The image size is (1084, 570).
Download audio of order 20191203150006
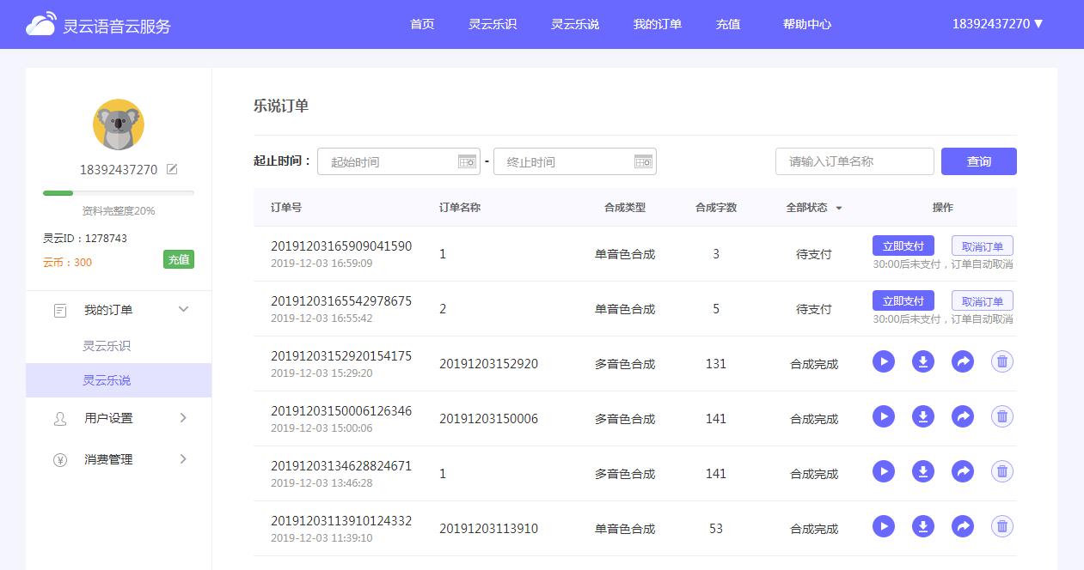click(x=922, y=417)
